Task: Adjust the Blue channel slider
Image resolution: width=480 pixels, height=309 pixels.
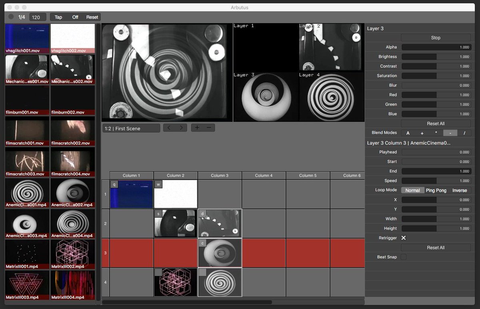Action: 436,114
